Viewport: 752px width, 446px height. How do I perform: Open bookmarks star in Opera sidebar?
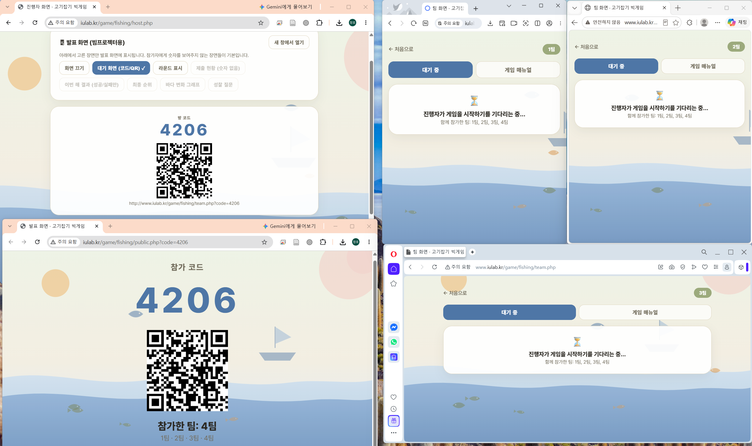(x=394, y=284)
